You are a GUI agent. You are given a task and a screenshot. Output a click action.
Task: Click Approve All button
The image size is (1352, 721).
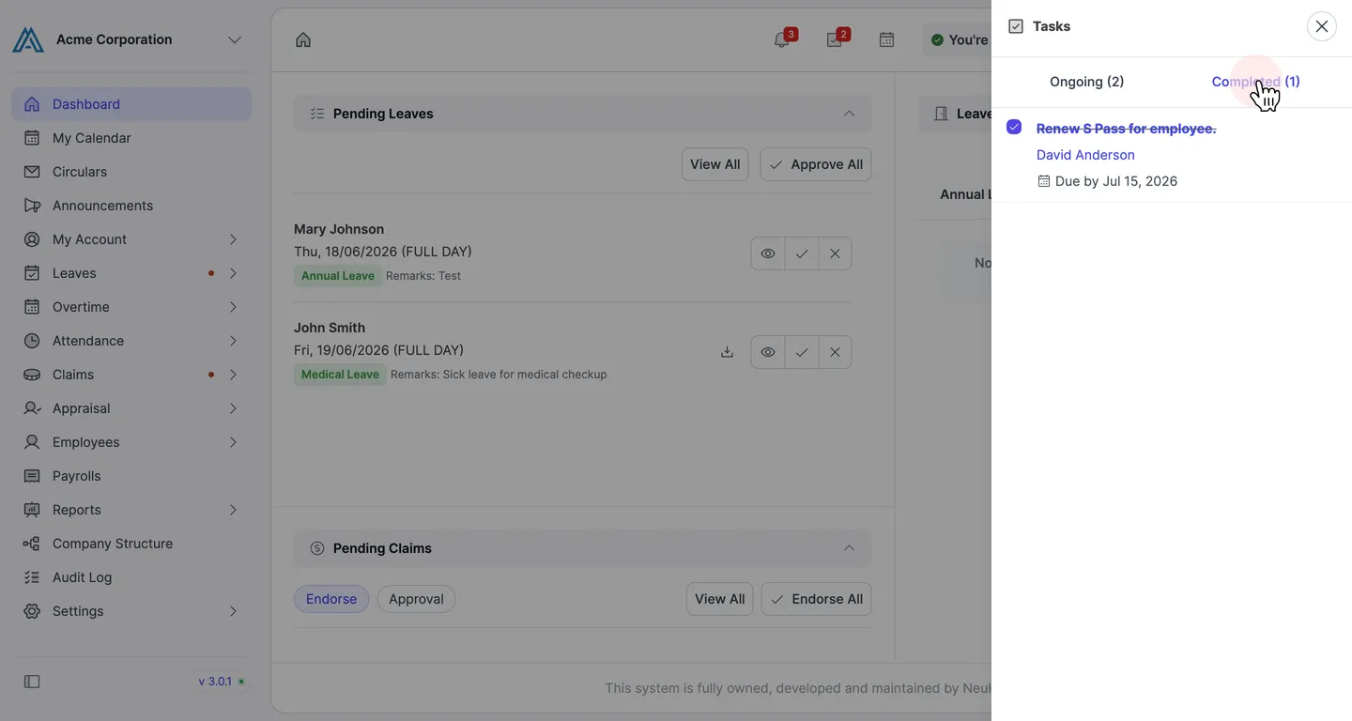coord(816,164)
